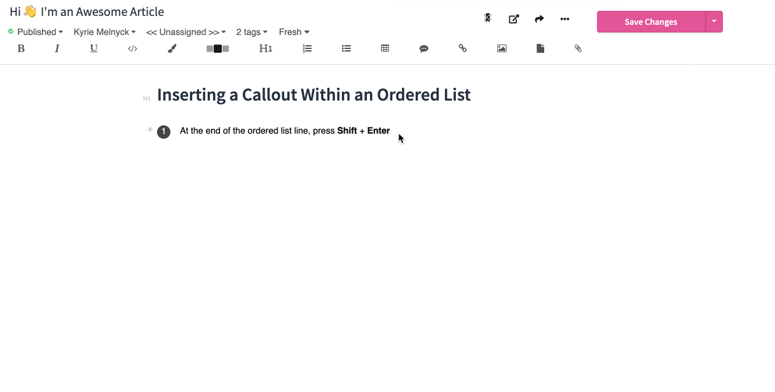The height and width of the screenshot is (392, 775).
Task: Insert a hyperlink
Action: pyautogui.click(x=463, y=48)
